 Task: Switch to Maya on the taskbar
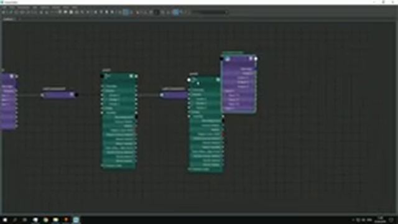point(76,220)
